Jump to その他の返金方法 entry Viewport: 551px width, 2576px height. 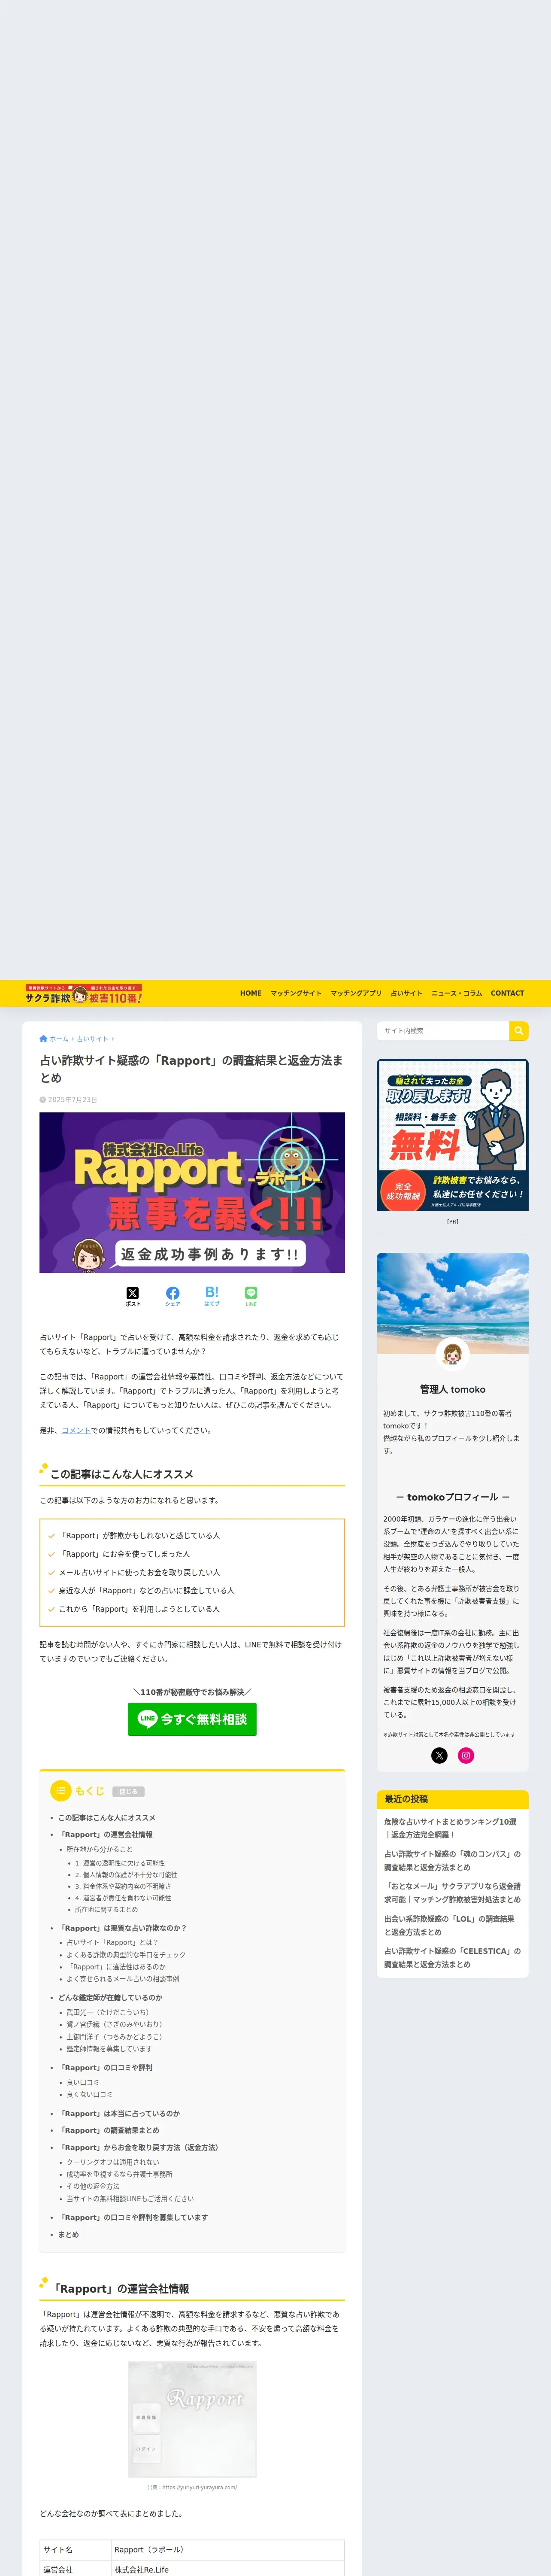(93, 2186)
